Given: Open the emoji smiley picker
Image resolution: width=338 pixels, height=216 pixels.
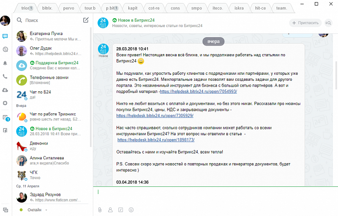Looking at the screenshot, I should tap(131, 210).
